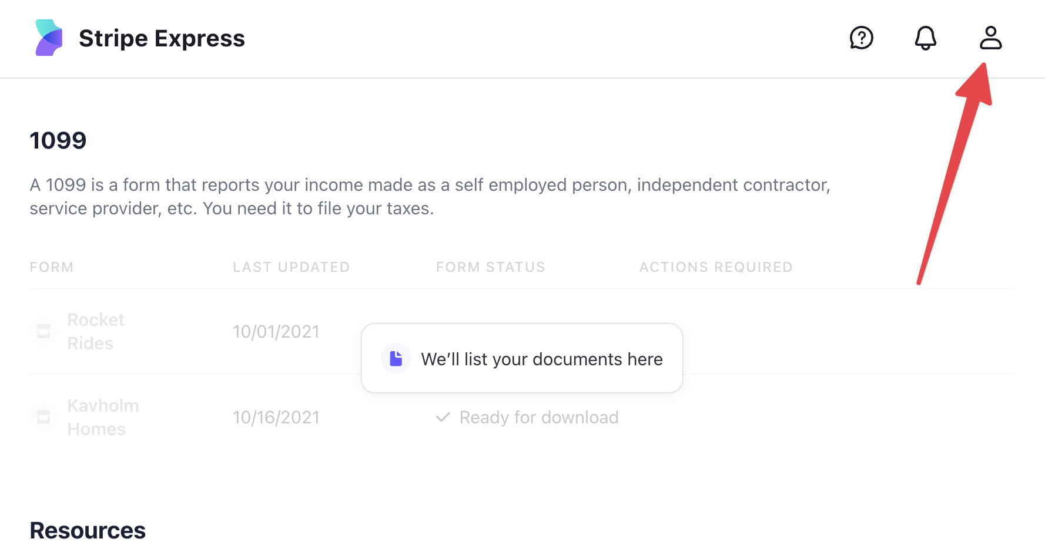Click the purple file icon in tooltip
The height and width of the screenshot is (559, 1045).
396,358
